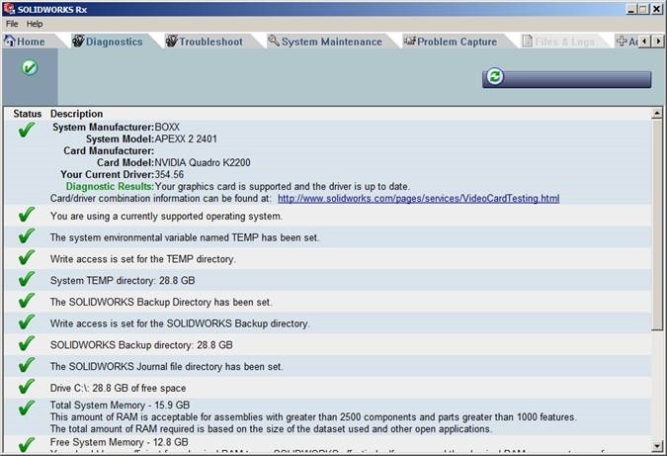
Task: Click 'Drive C:\: 28.8 GB of free space'
Action: point(118,389)
